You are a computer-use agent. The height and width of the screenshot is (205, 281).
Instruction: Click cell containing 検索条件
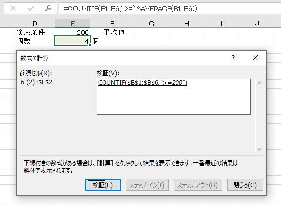pos(35,32)
